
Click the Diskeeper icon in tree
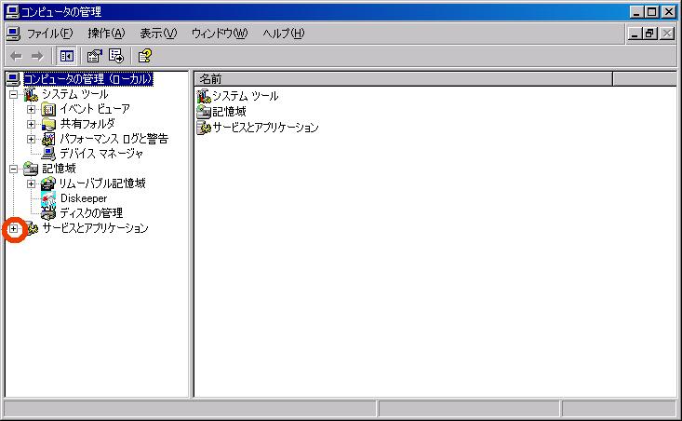(48, 198)
